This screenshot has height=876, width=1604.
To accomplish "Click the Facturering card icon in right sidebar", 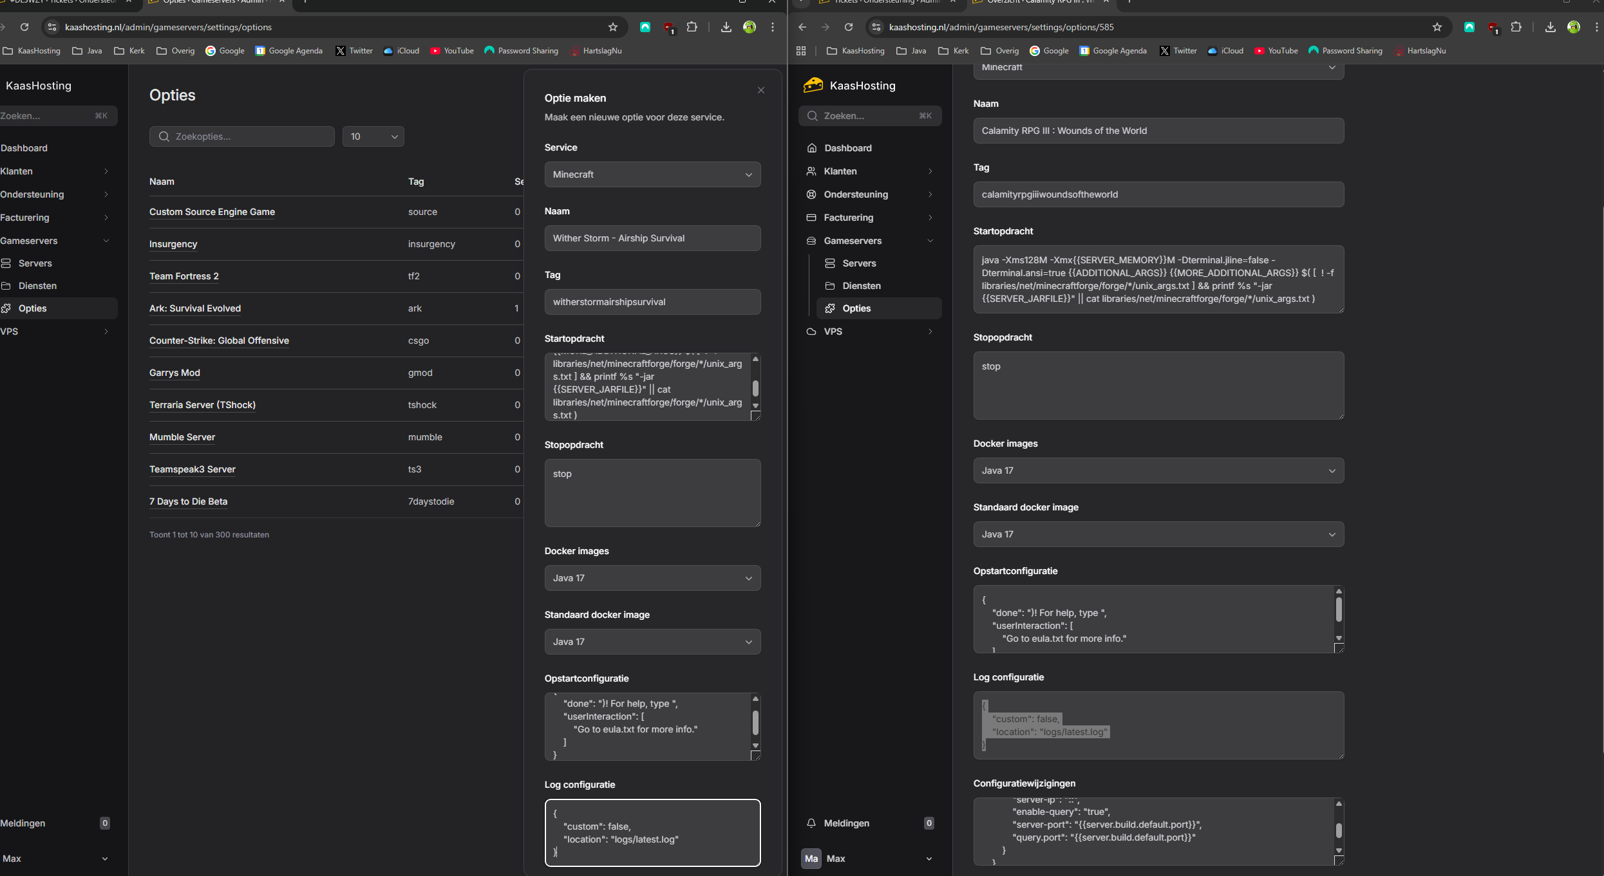I will tap(811, 218).
